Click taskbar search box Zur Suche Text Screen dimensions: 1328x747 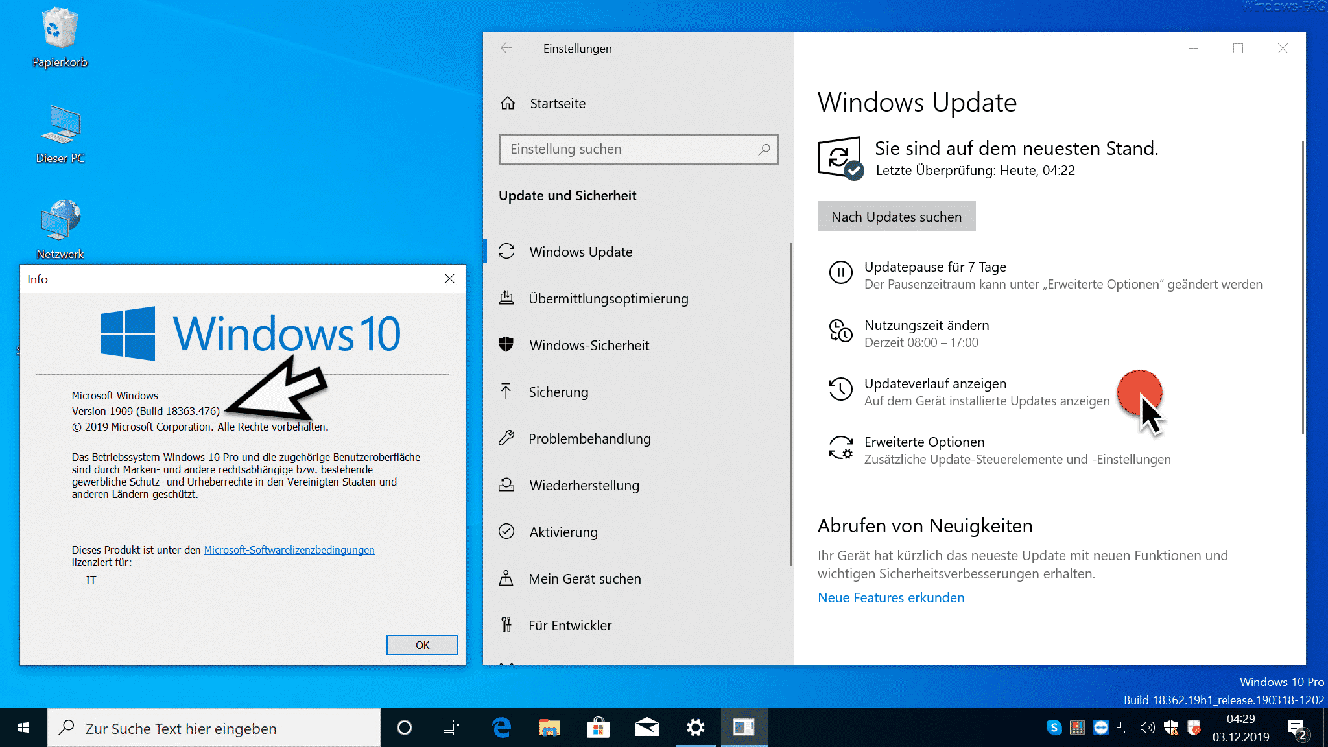(214, 728)
